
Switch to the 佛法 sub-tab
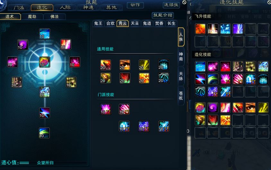click(x=55, y=17)
